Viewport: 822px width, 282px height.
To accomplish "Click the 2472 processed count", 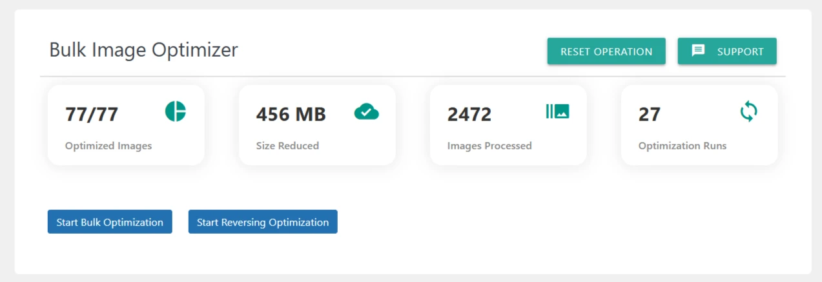I will tap(469, 115).
